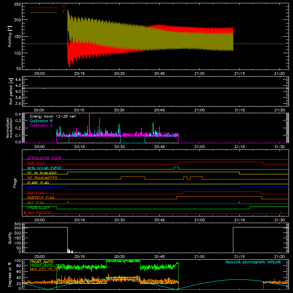The height and width of the screenshot is (293, 293).
Task: Click the Normalized modulation axis title
Action: pos(9,128)
